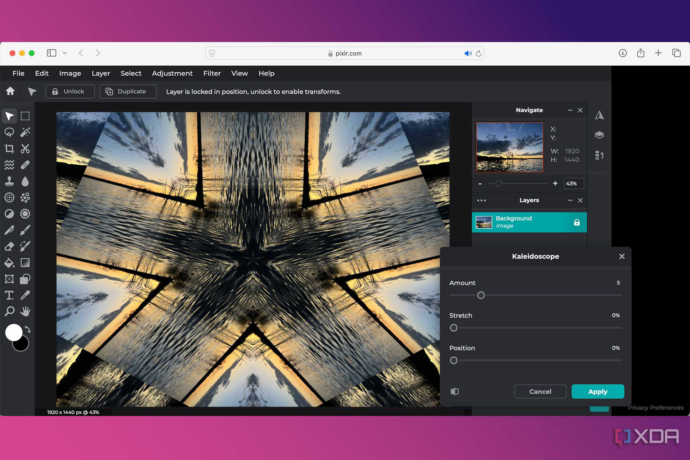Screen dimensions: 690x460
Task: Click the Duplicate layer button
Action: coord(128,91)
